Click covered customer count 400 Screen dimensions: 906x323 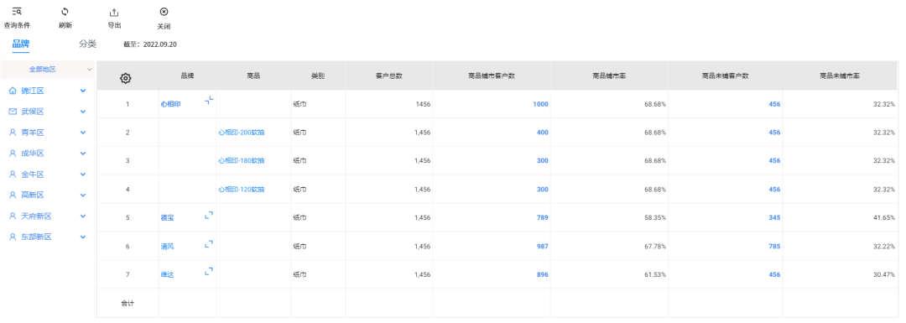coord(543,133)
